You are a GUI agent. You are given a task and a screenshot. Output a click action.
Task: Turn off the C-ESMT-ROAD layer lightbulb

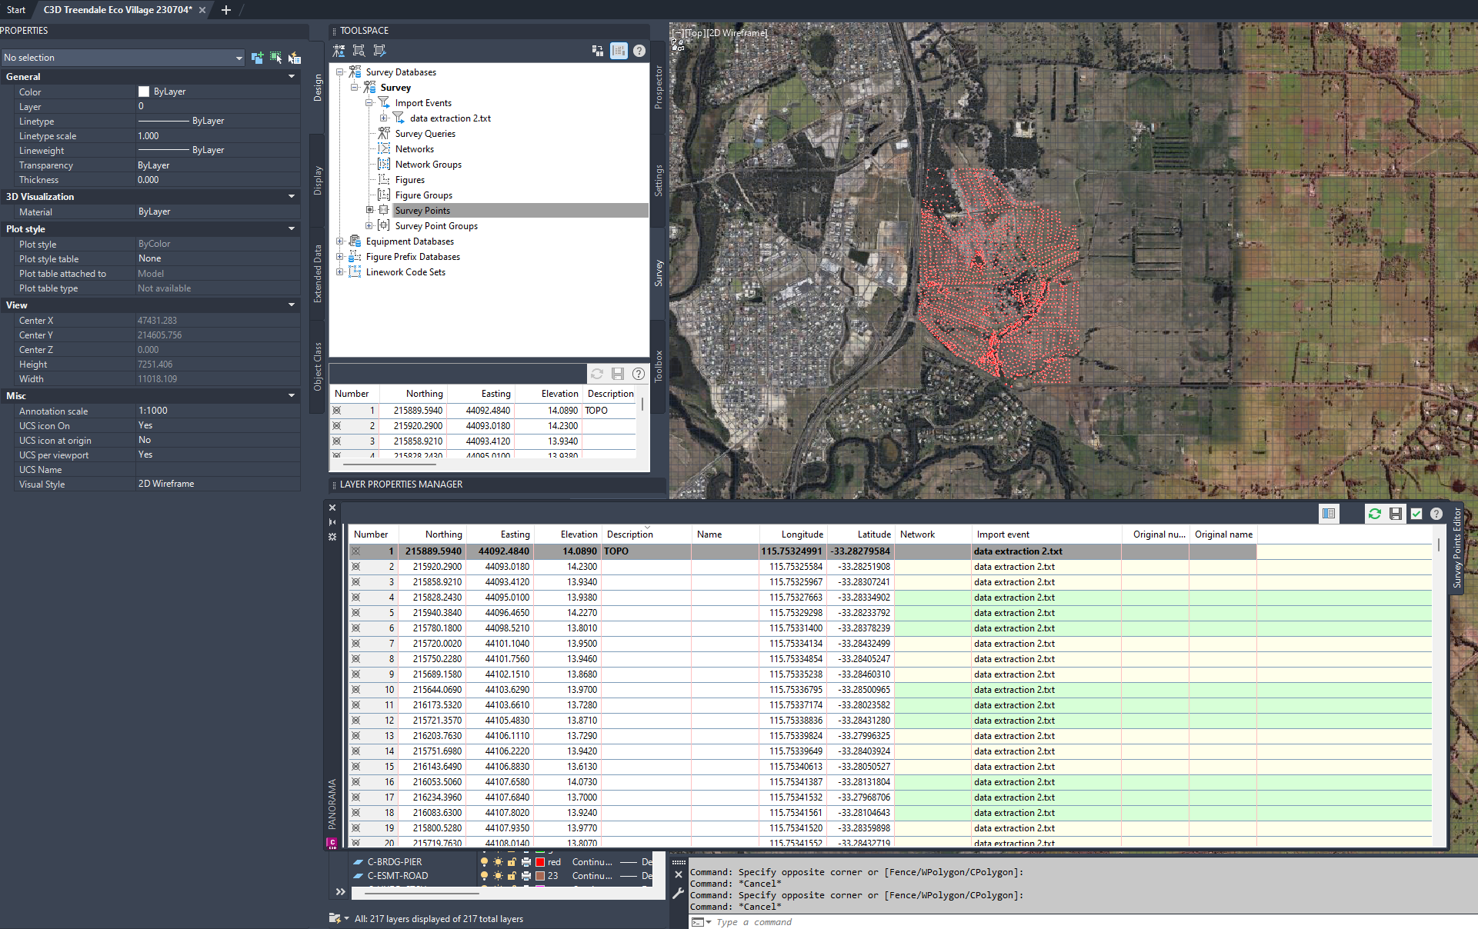(x=484, y=876)
